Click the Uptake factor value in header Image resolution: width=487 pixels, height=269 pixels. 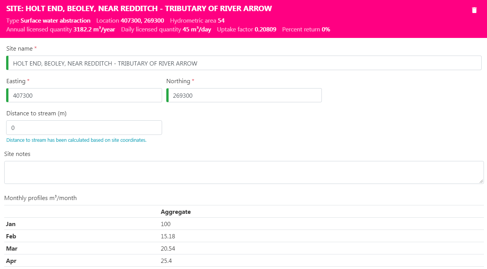(265, 30)
